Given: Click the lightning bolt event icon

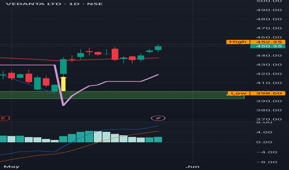Looking at the screenshot, I should click(x=158, y=118).
